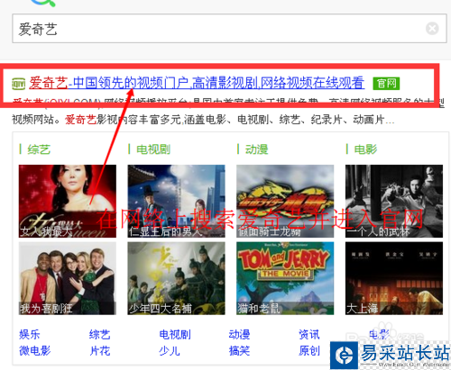Click the iQIYI logo icon beside the result title
This screenshot has width=451, height=370.
click(18, 84)
